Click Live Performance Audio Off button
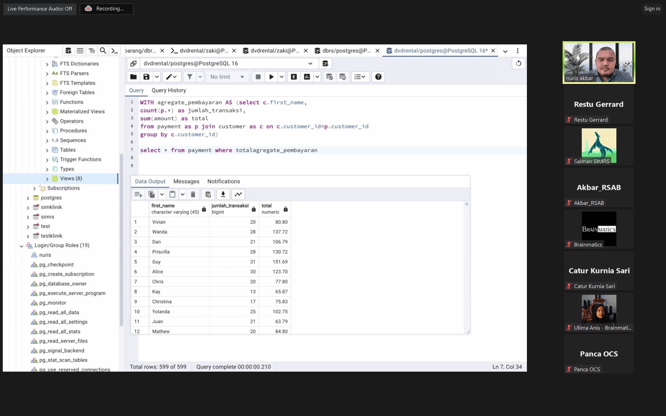This screenshot has height=416, width=666. tap(40, 9)
